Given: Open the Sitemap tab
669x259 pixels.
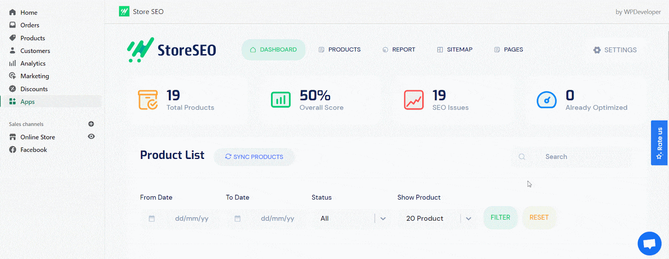Looking at the screenshot, I should (455, 50).
